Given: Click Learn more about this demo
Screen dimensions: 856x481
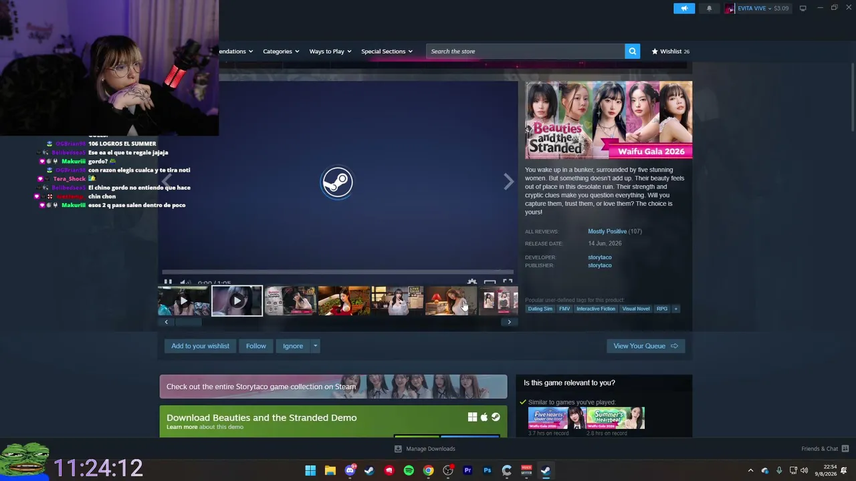Looking at the screenshot, I should pyautogui.click(x=182, y=427).
